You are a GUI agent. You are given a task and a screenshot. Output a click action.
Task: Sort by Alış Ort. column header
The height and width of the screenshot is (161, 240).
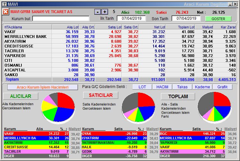tap(87, 27)
